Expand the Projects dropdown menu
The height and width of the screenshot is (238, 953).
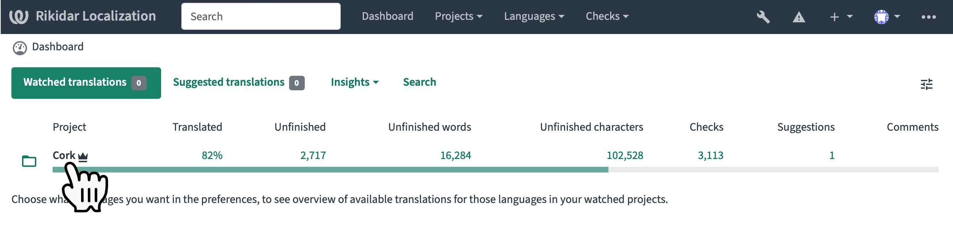pos(458,16)
